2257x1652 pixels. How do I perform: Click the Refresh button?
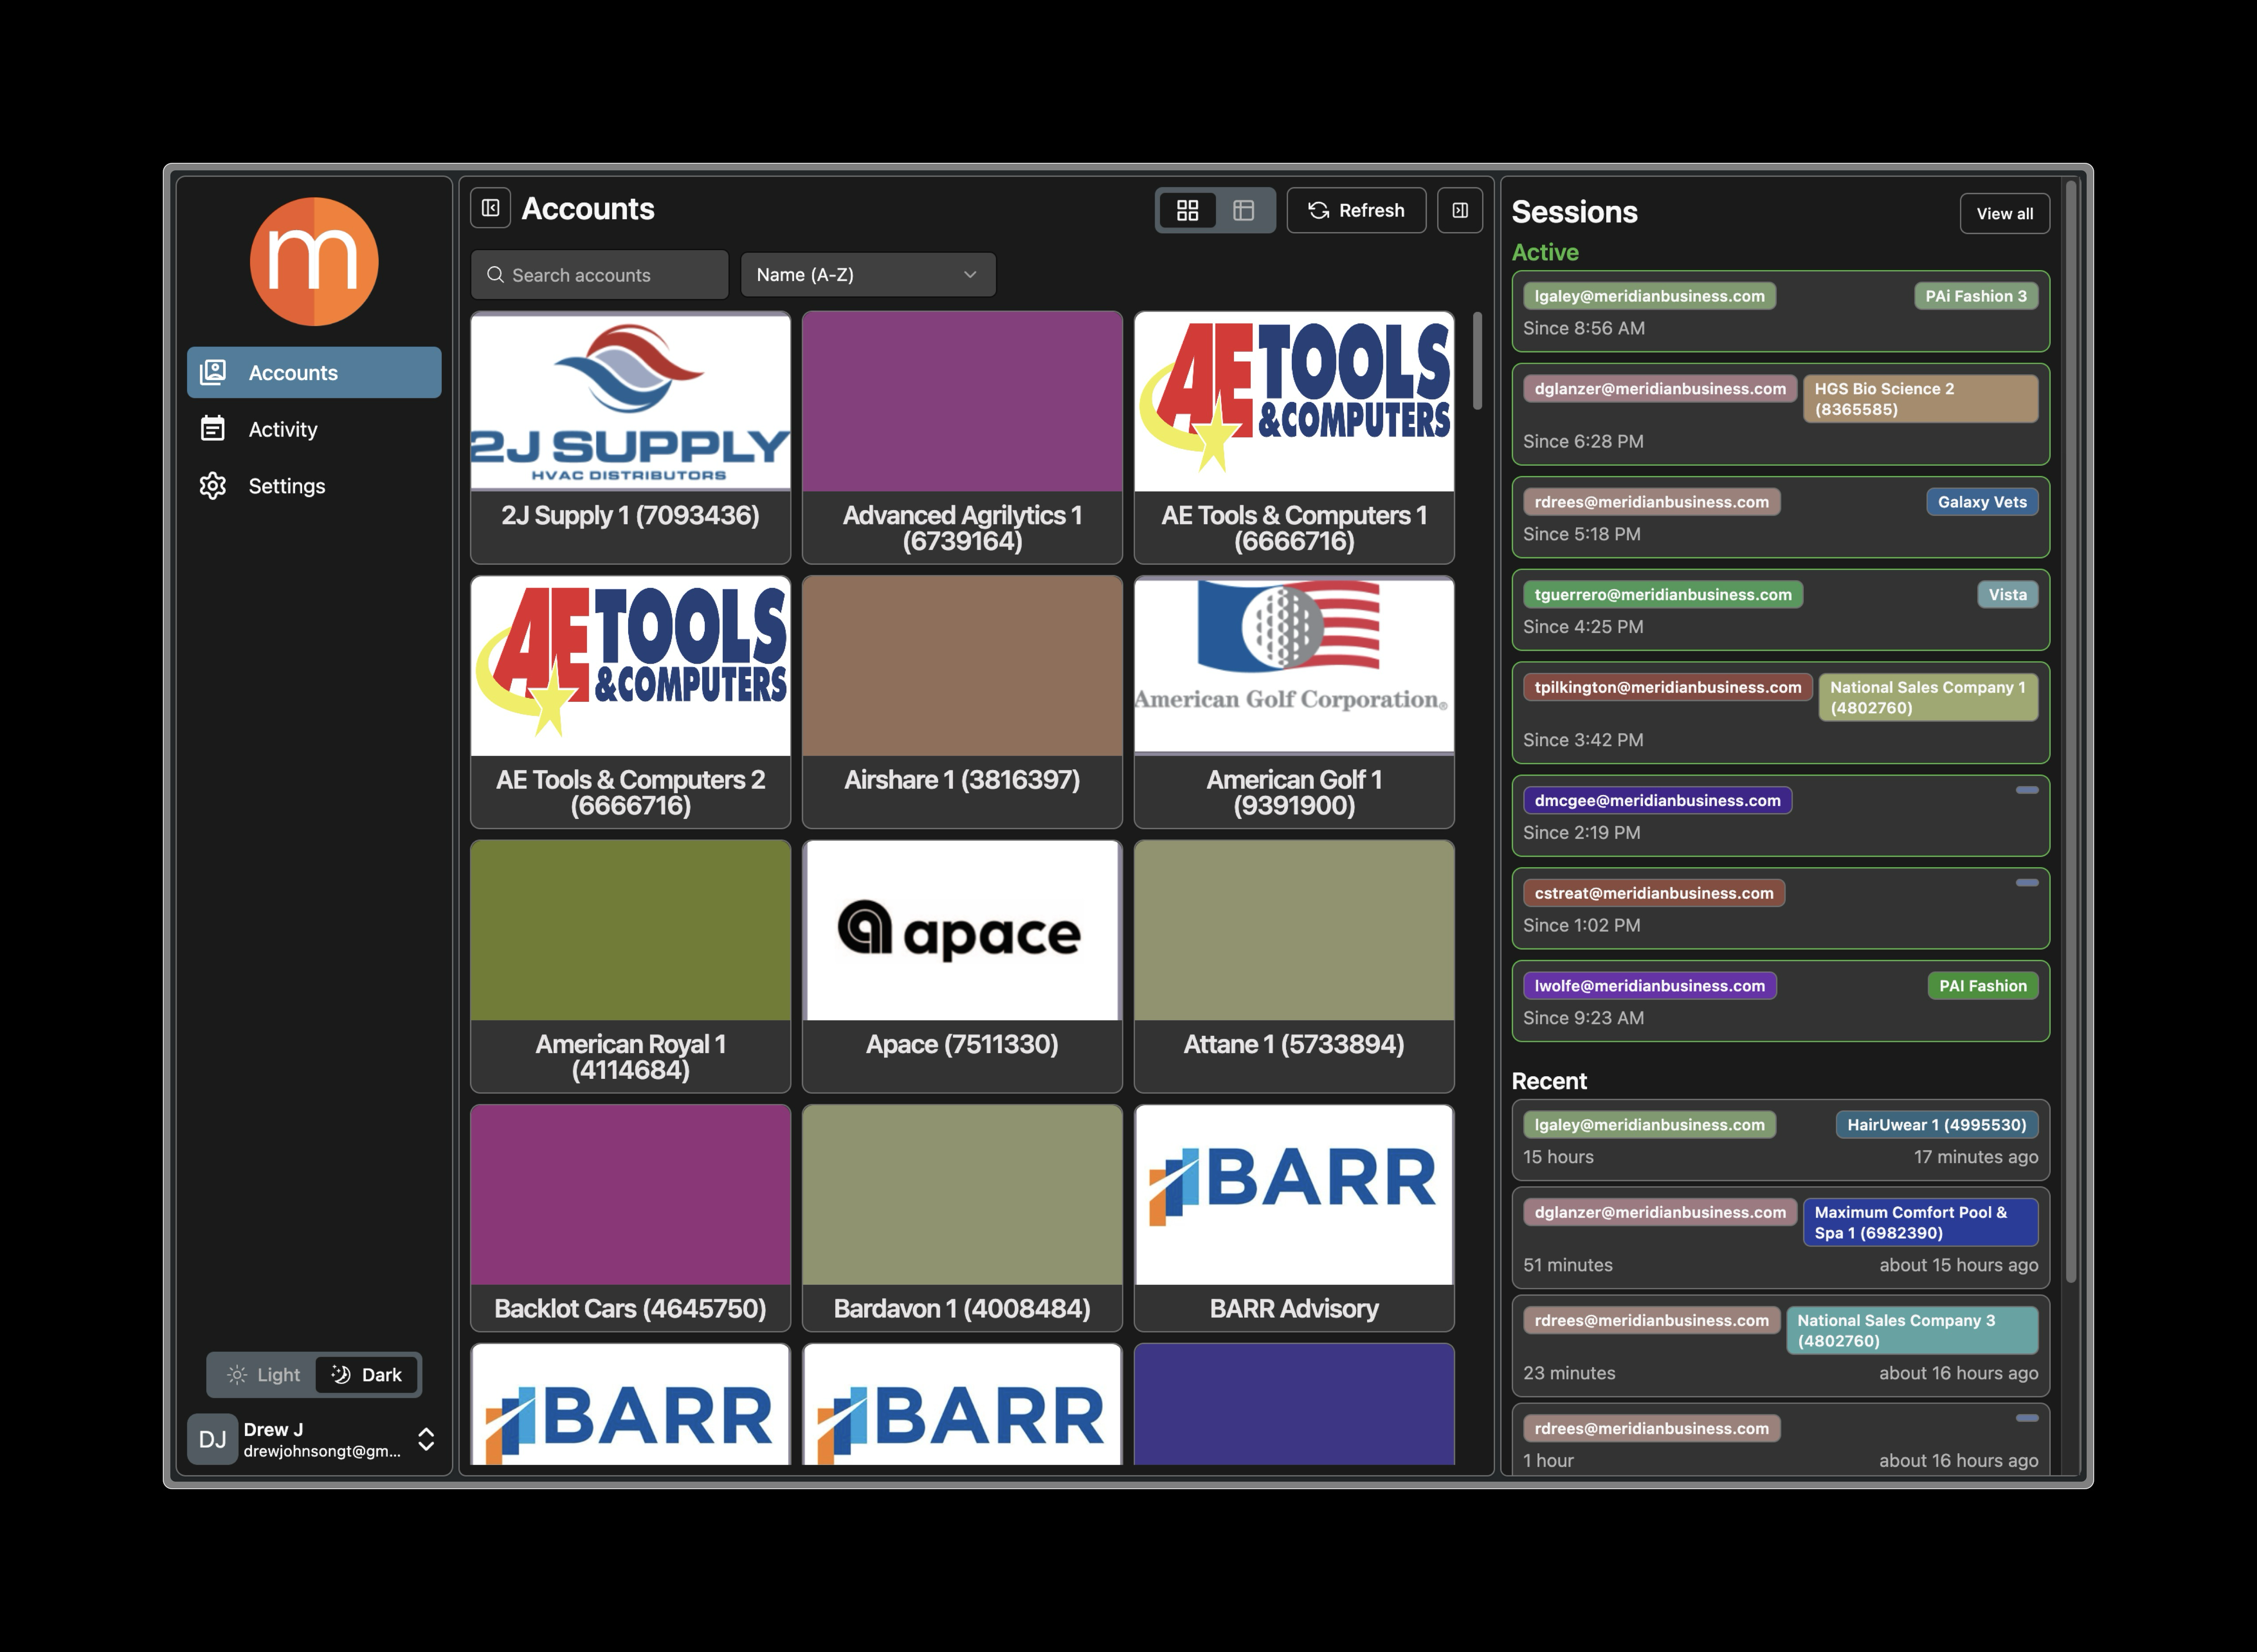coord(1355,210)
